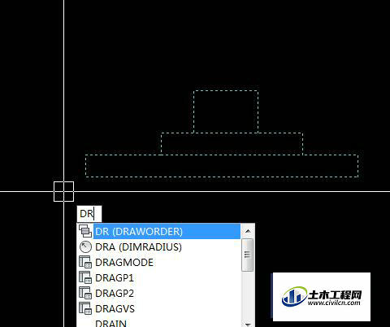Click the suggestion list scrollbar thumb
The height and width of the screenshot is (327, 390).
click(x=248, y=255)
